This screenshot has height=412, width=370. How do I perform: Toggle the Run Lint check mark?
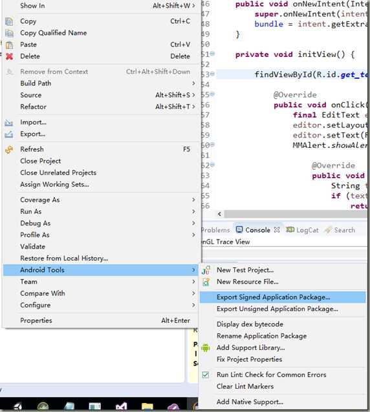pos(206,375)
